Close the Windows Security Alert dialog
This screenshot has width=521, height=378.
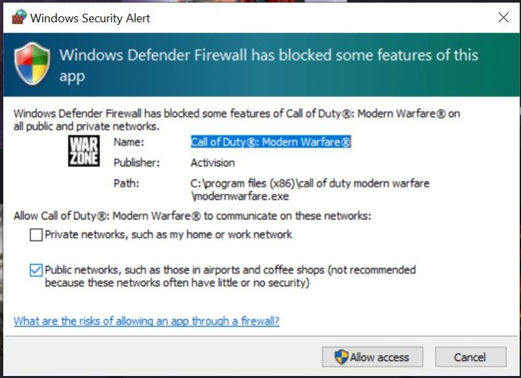click(x=503, y=18)
